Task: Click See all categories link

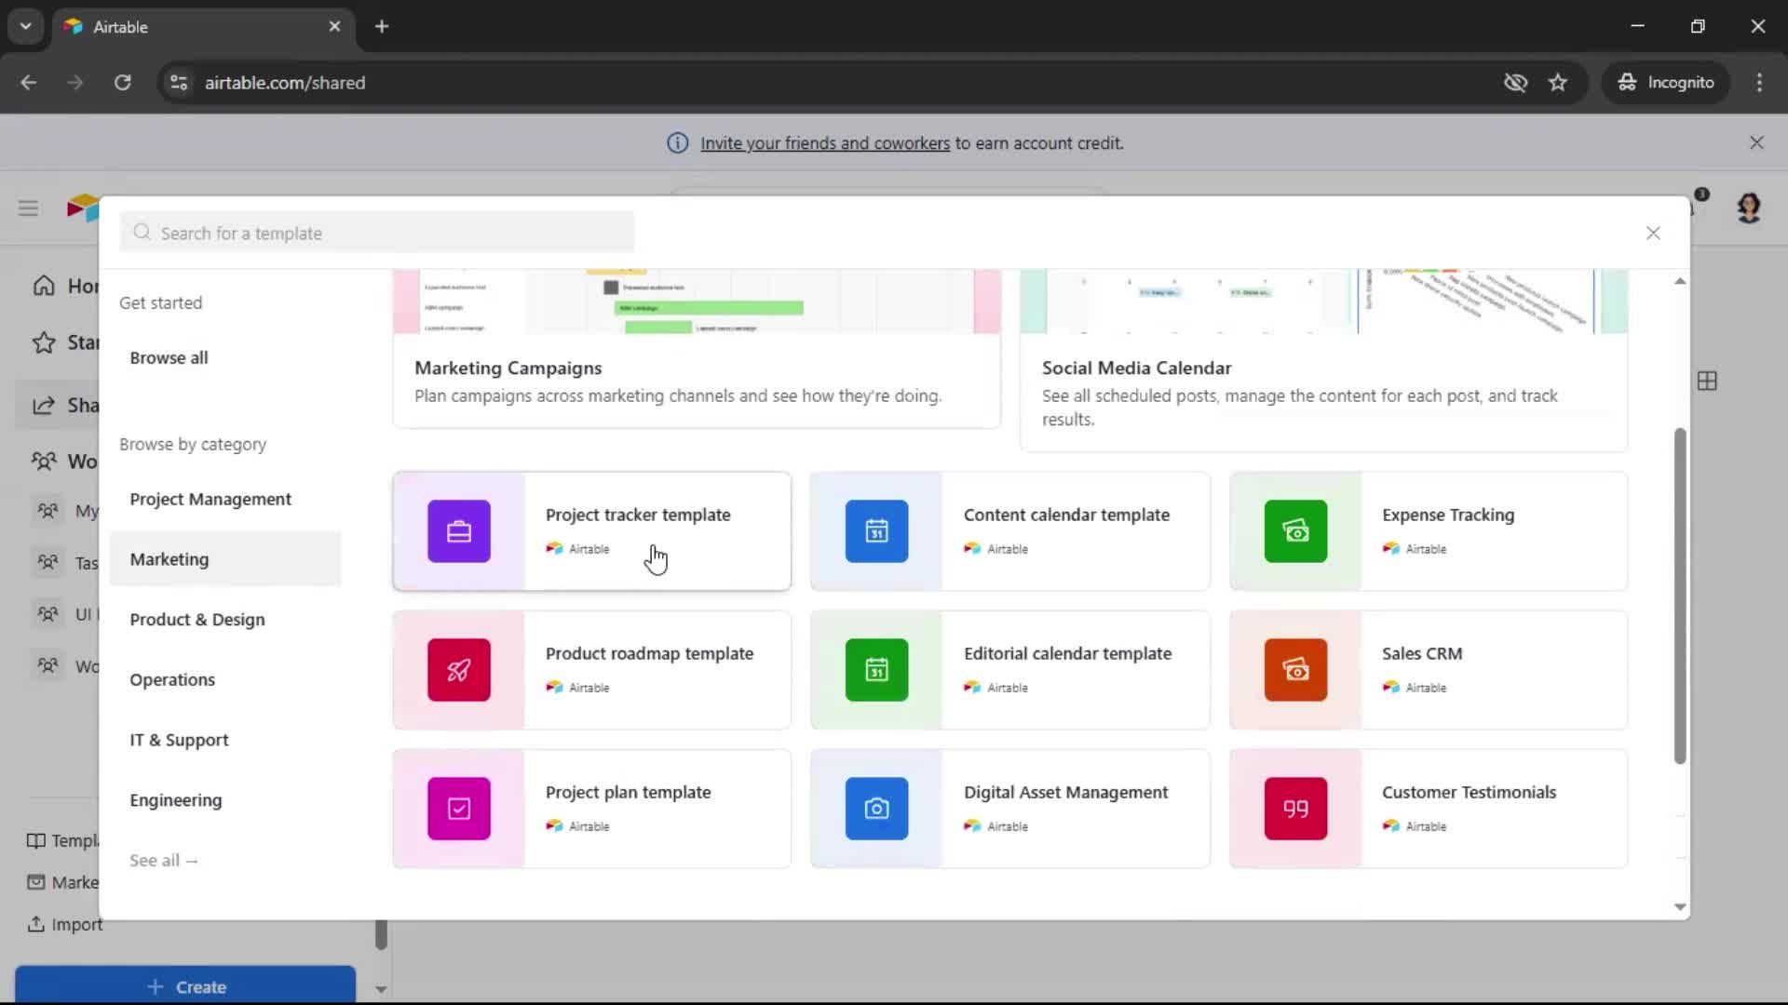Action: pos(164,861)
